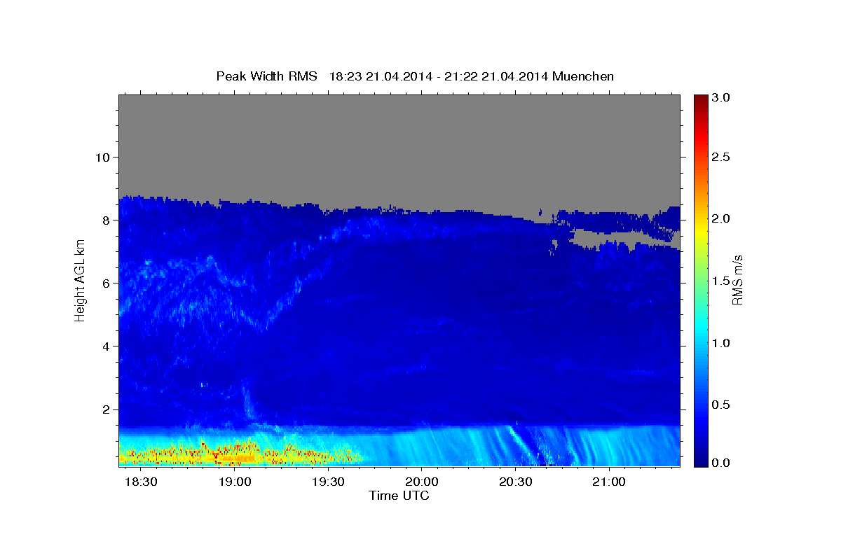Click the colorbar value 0.5
This screenshot has height=560, width=841.
[721, 405]
